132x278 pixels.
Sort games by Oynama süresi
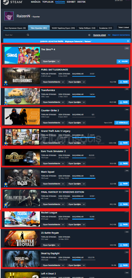click(100, 35)
